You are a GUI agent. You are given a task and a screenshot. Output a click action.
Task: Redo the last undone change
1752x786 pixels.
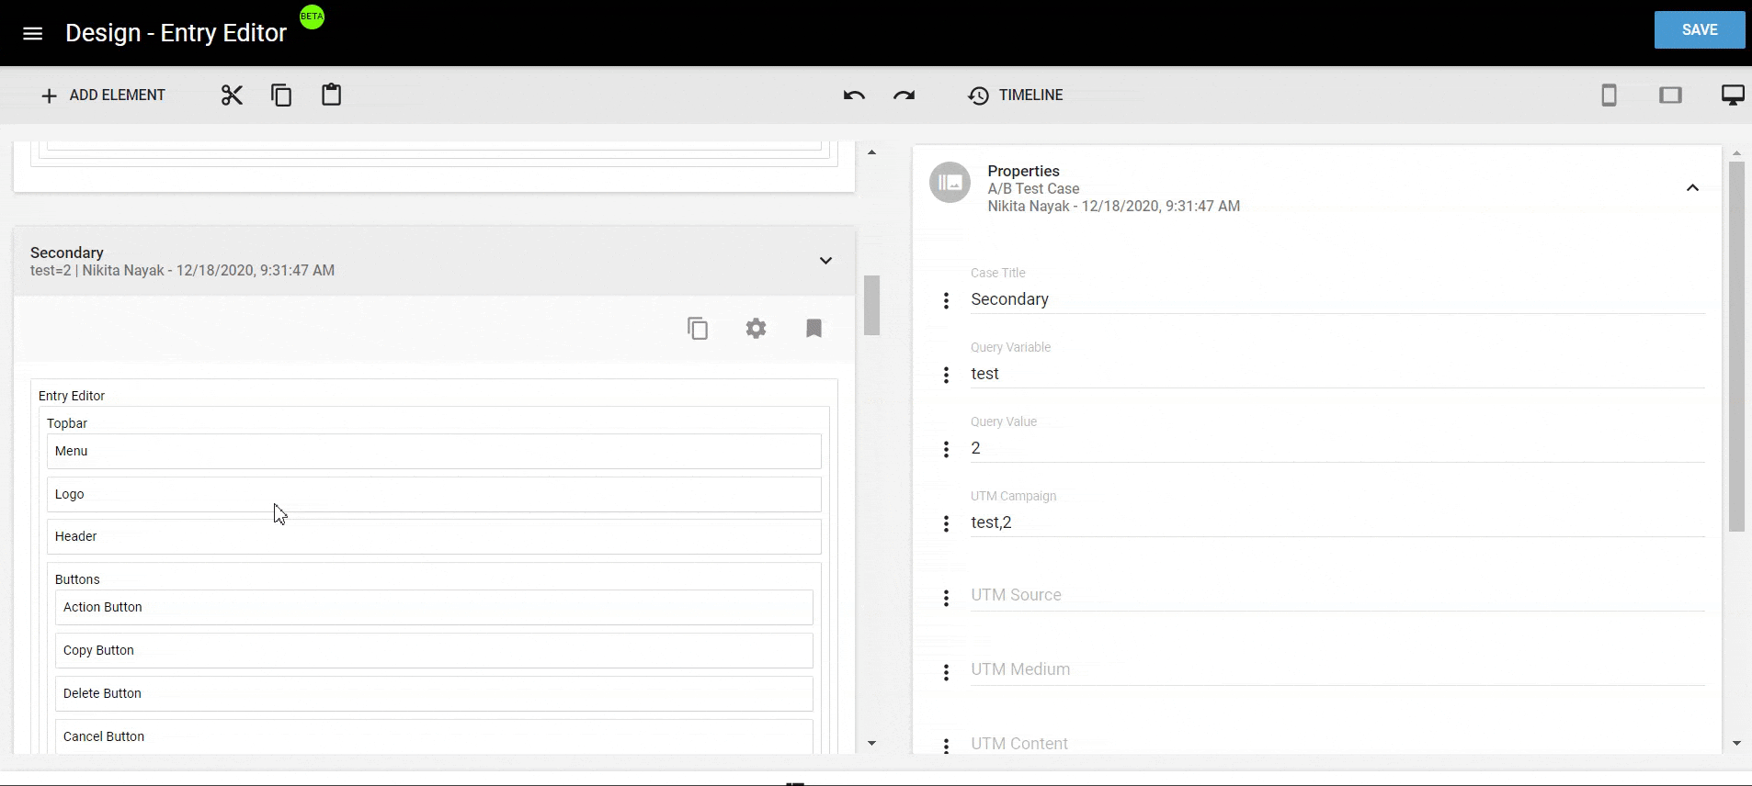pyautogui.click(x=904, y=95)
